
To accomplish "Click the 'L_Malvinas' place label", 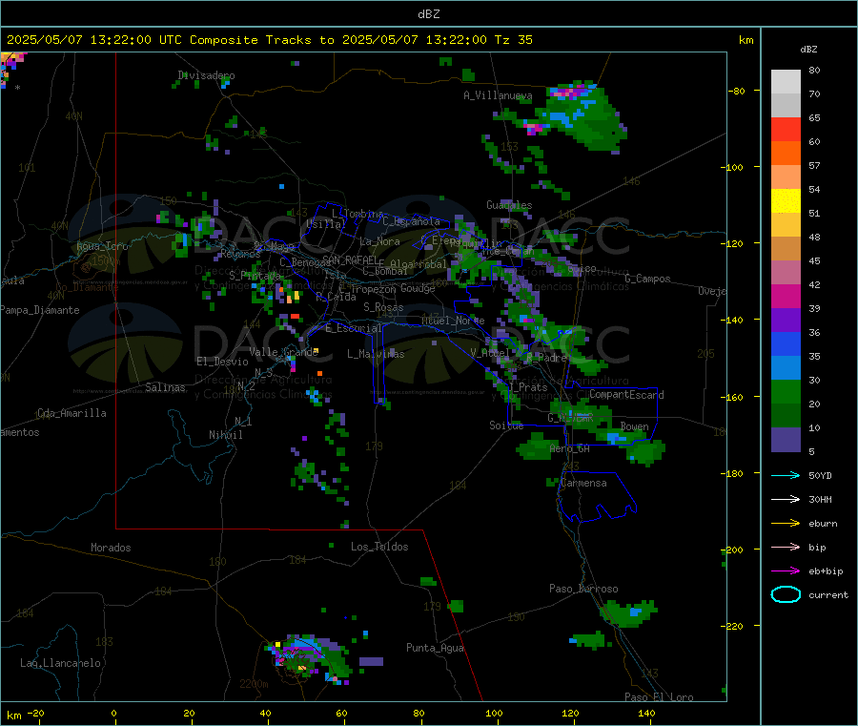I will [376, 354].
